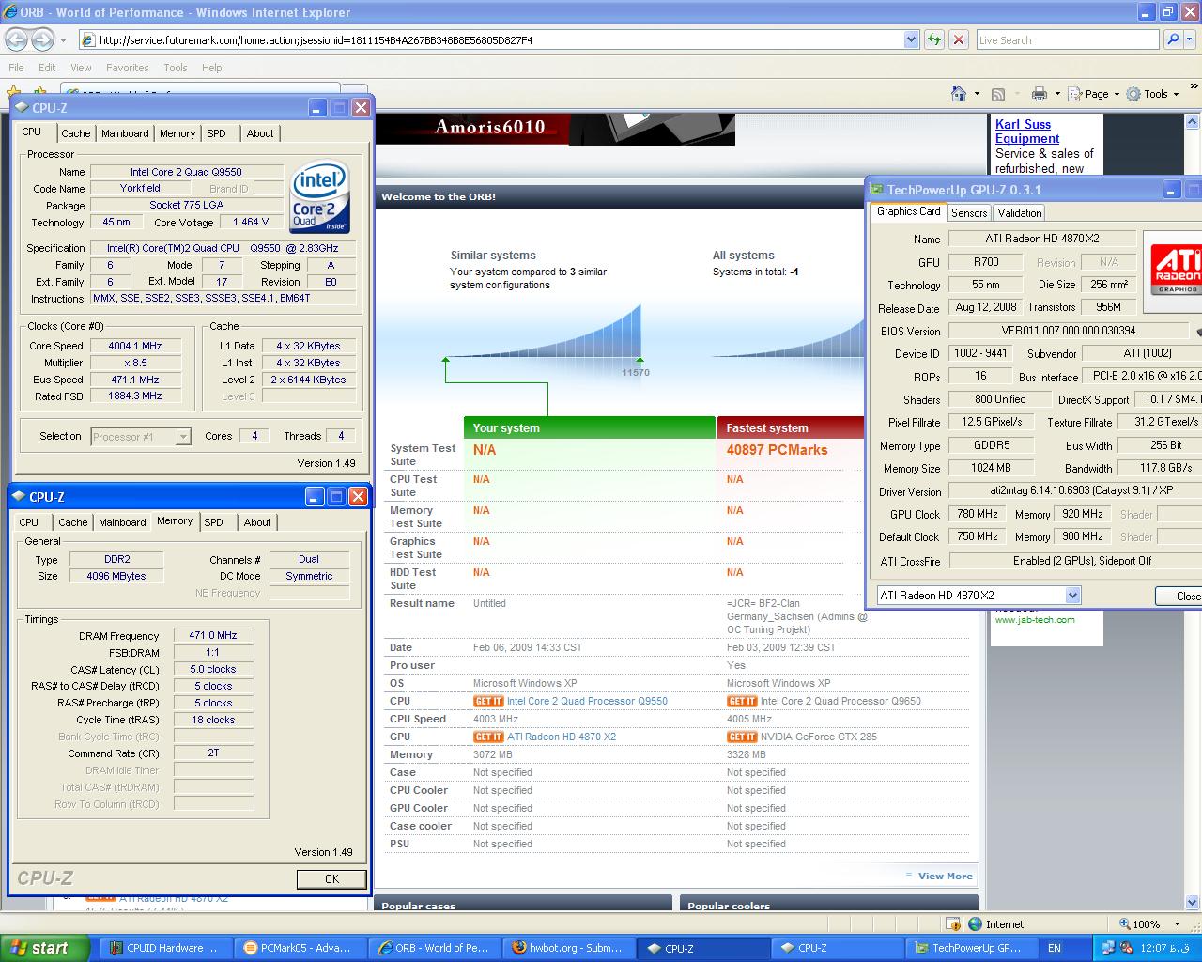Click the Internet zone globe icon in status bar
The image size is (1202, 962).
point(975,924)
